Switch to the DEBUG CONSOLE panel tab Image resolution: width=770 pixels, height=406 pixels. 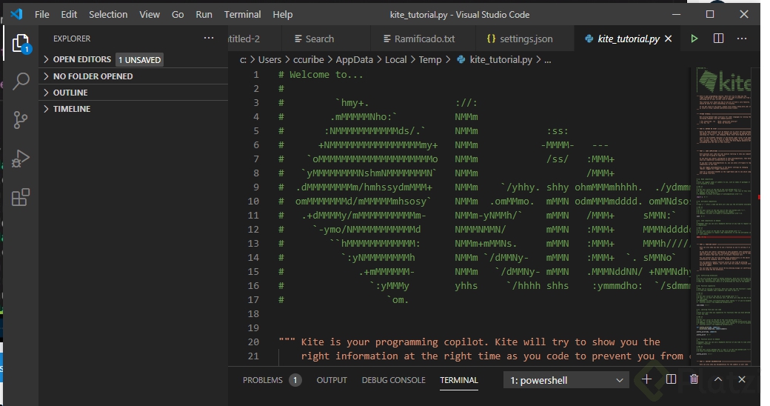click(393, 380)
